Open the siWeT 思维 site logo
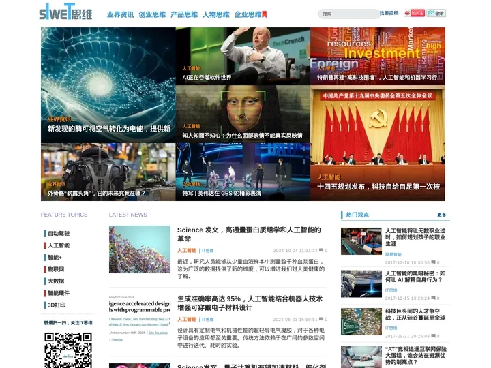This screenshot has height=368, width=491. (65, 12)
